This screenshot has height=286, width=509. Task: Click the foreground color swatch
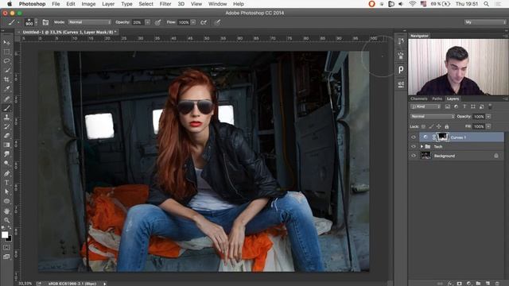coord(5,235)
